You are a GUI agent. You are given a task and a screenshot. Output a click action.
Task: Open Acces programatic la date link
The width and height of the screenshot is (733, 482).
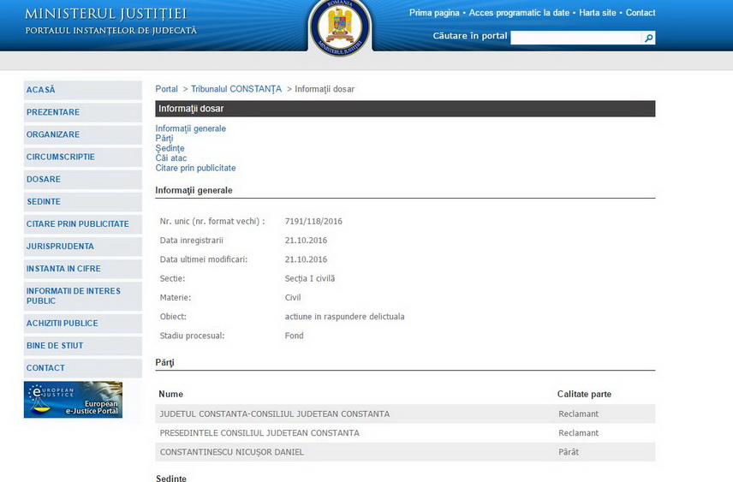pos(519,13)
